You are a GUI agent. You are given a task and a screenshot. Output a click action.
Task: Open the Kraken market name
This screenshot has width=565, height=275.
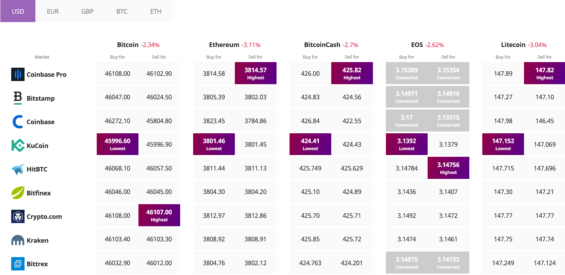38,240
